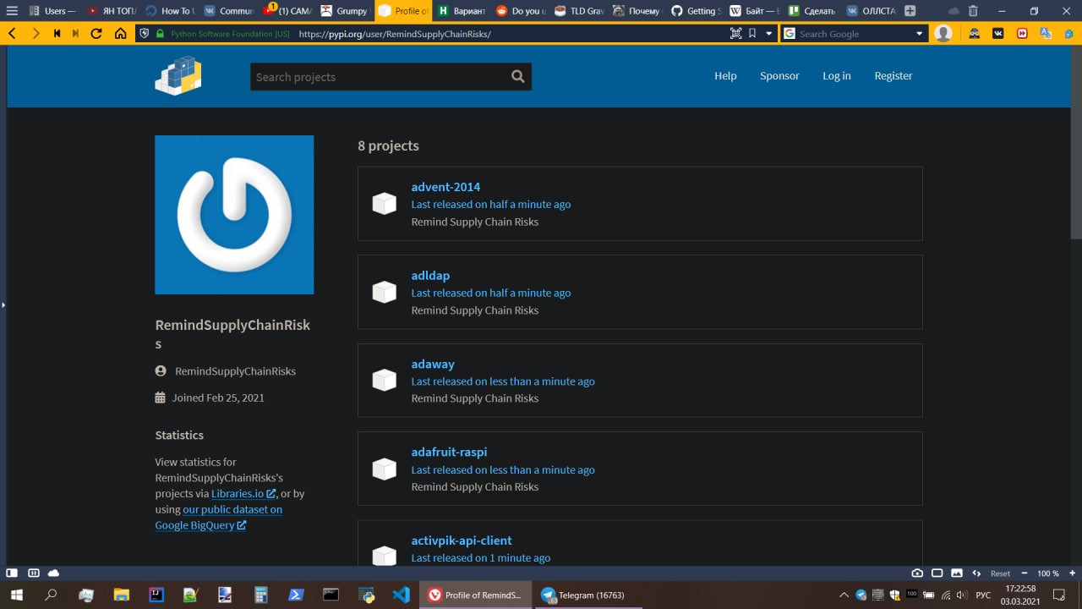1082x609 pixels.
Task: Open search engine dropdown in search field
Action: [x=920, y=34]
